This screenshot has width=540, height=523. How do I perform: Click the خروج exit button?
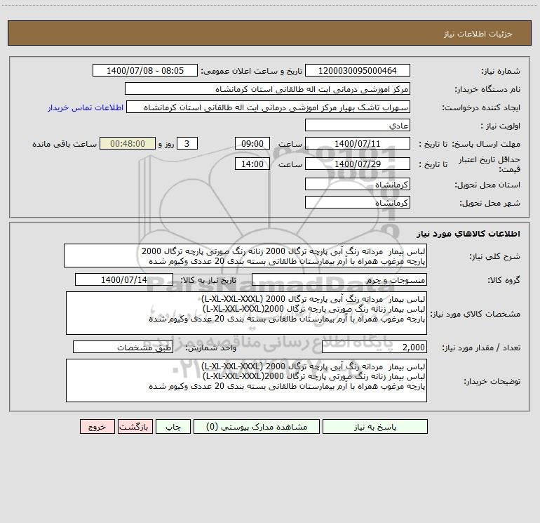point(97,426)
